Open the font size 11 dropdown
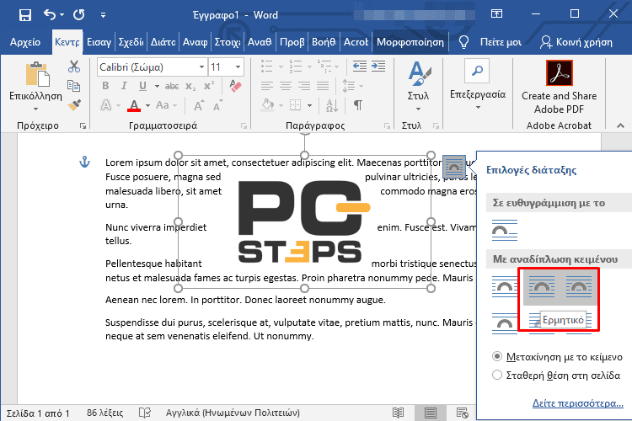632x421 pixels. pyautogui.click(x=238, y=67)
